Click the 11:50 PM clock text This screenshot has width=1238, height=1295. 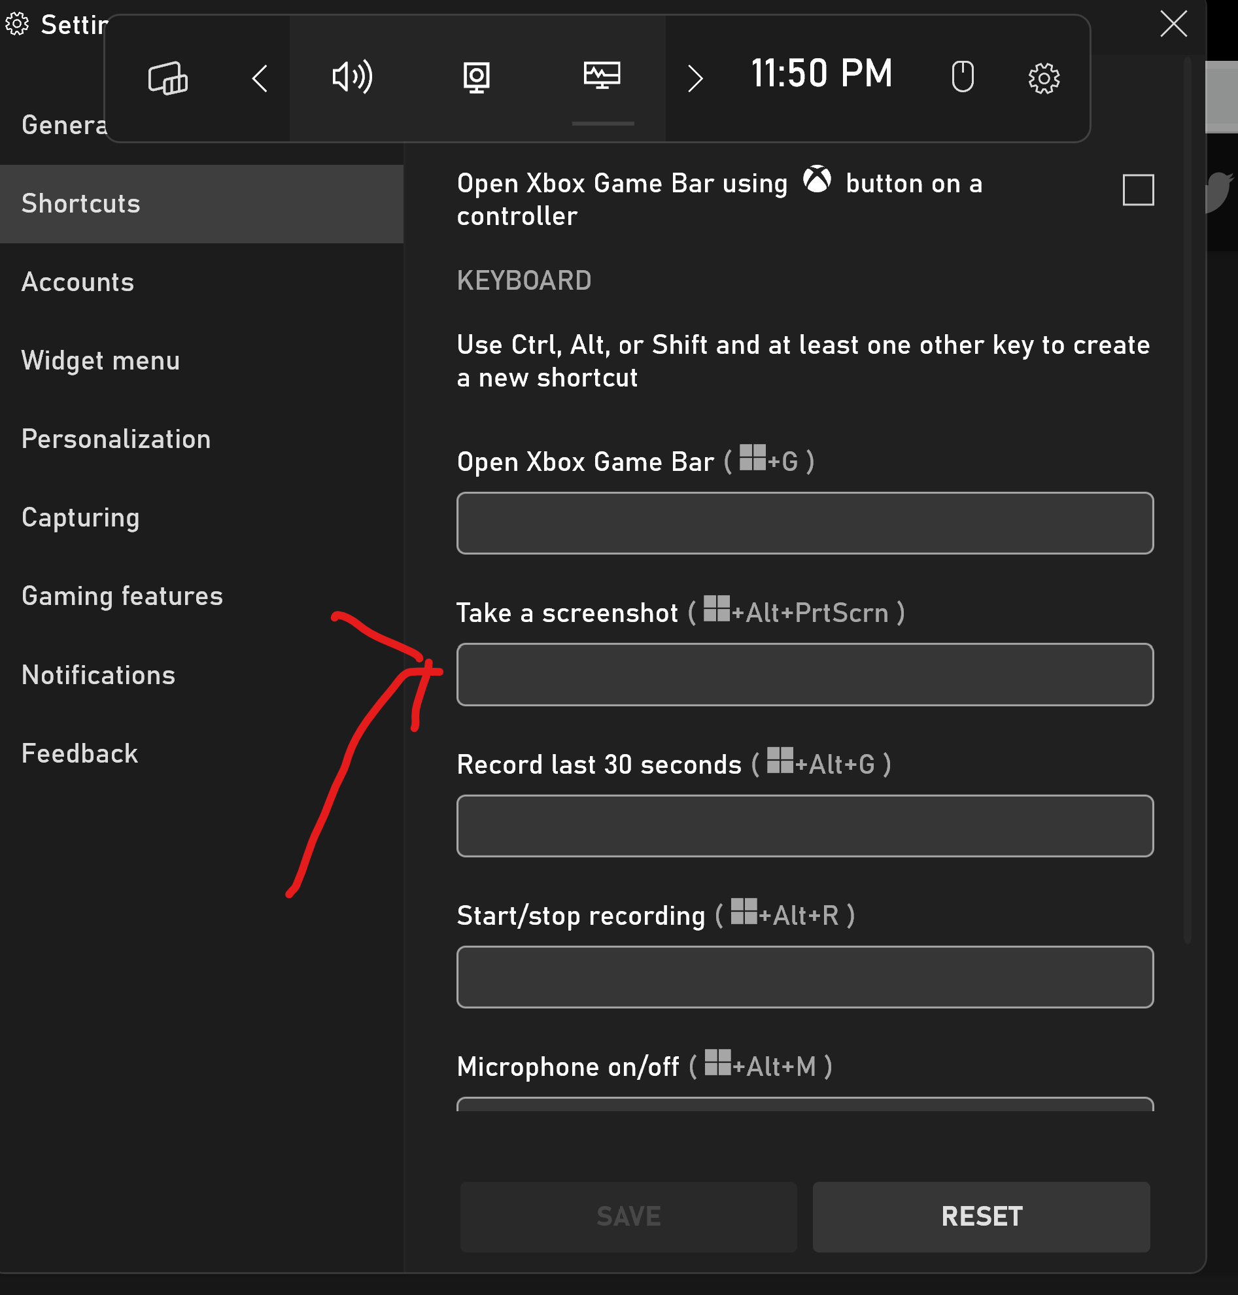point(821,73)
